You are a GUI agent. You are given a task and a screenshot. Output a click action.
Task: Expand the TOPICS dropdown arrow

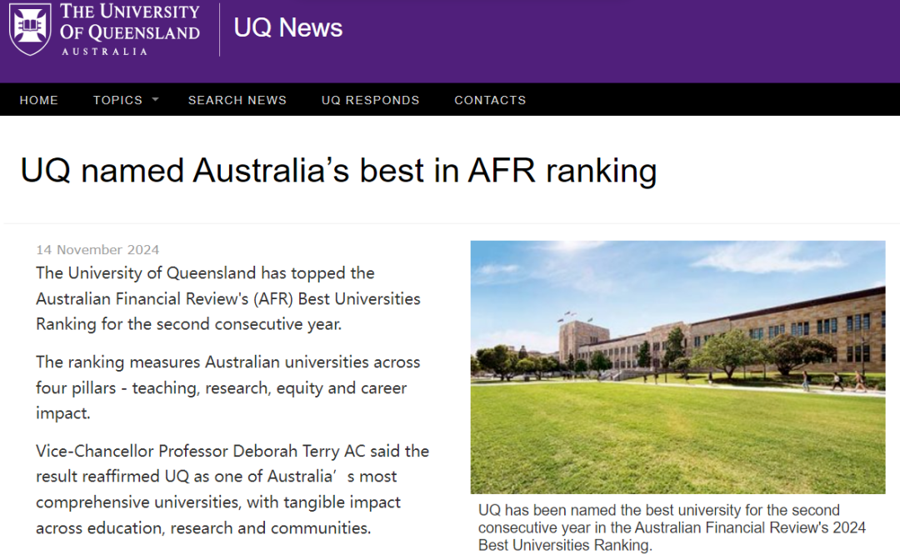(155, 100)
